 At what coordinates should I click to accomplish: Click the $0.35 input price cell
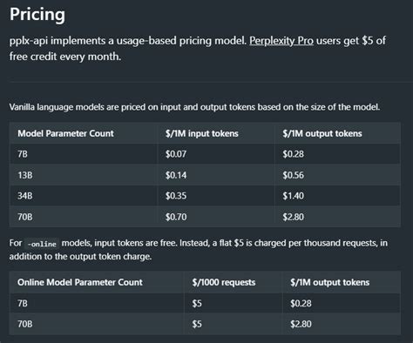click(176, 196)
